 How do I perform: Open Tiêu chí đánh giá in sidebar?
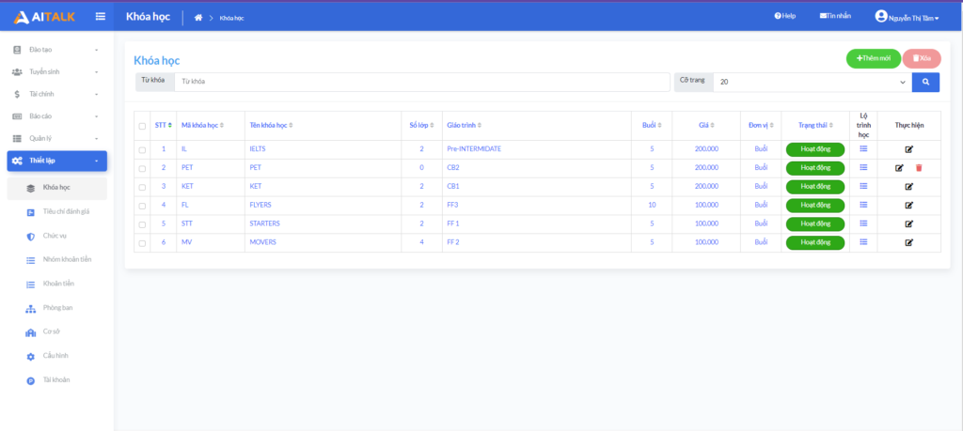click(x=66, y=211)
